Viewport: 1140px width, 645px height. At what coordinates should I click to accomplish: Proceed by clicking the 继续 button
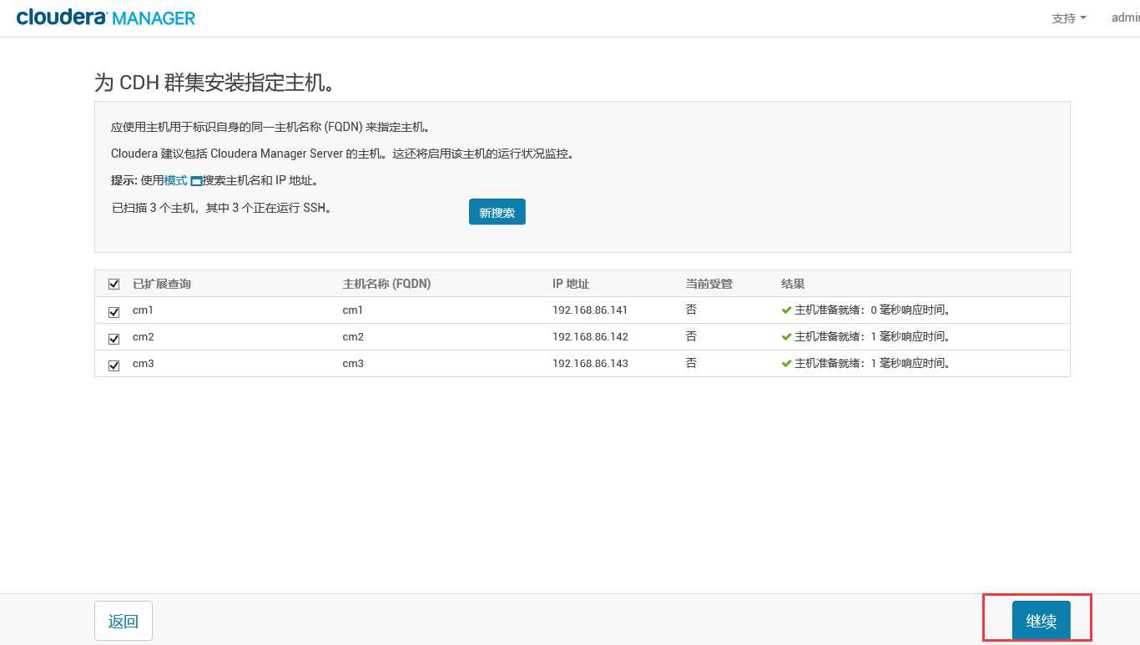coord(1042,621)
